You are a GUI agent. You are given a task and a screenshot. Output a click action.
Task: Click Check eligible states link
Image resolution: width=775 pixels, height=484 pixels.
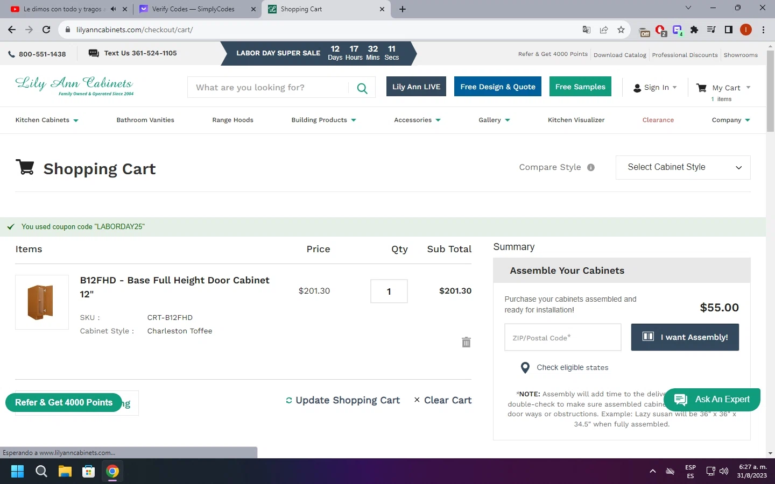(572, 368)
